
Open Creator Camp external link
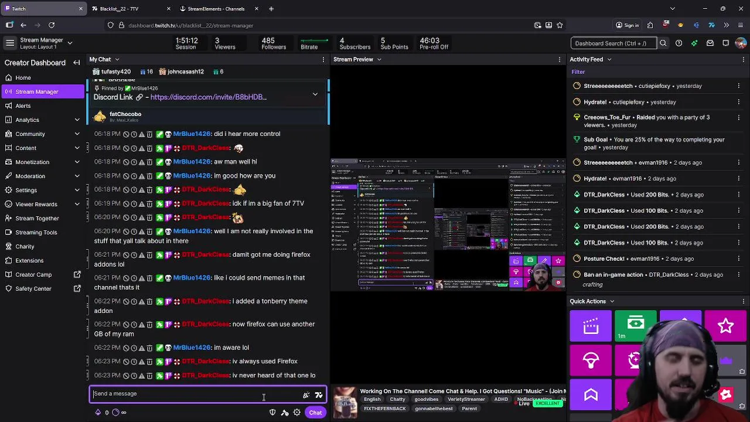(42, 274)
